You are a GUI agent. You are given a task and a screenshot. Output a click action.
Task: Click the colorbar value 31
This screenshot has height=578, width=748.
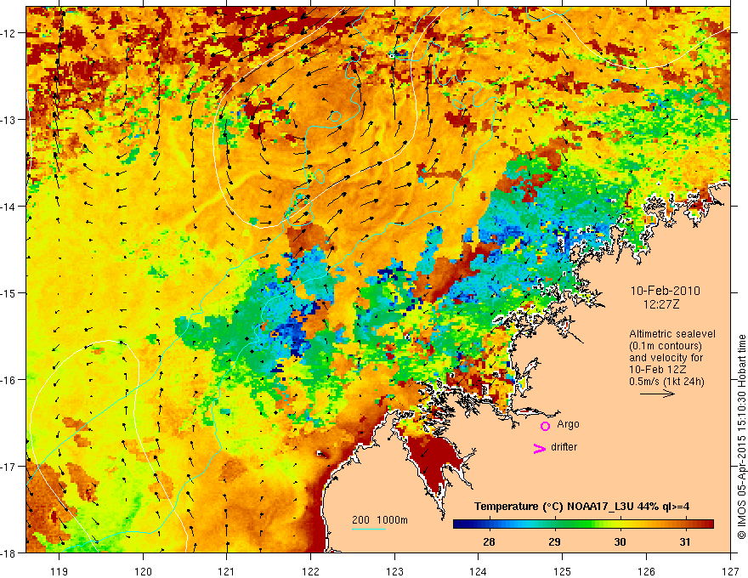(684, 541)
